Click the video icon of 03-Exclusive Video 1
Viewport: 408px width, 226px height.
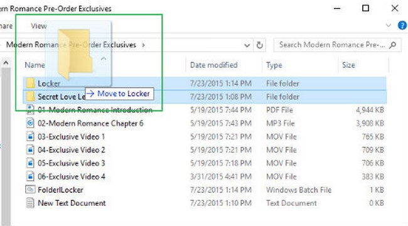click(30, 136)
